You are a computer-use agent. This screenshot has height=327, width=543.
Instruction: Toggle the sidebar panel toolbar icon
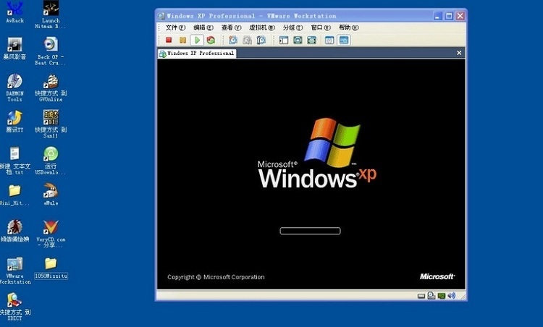tap(284, 41)
